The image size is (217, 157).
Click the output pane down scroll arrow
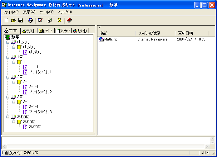(x=212, y=142)
